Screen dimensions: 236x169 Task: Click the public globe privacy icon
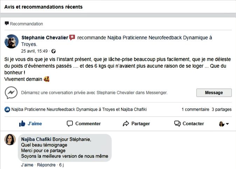tap(54, 51)
